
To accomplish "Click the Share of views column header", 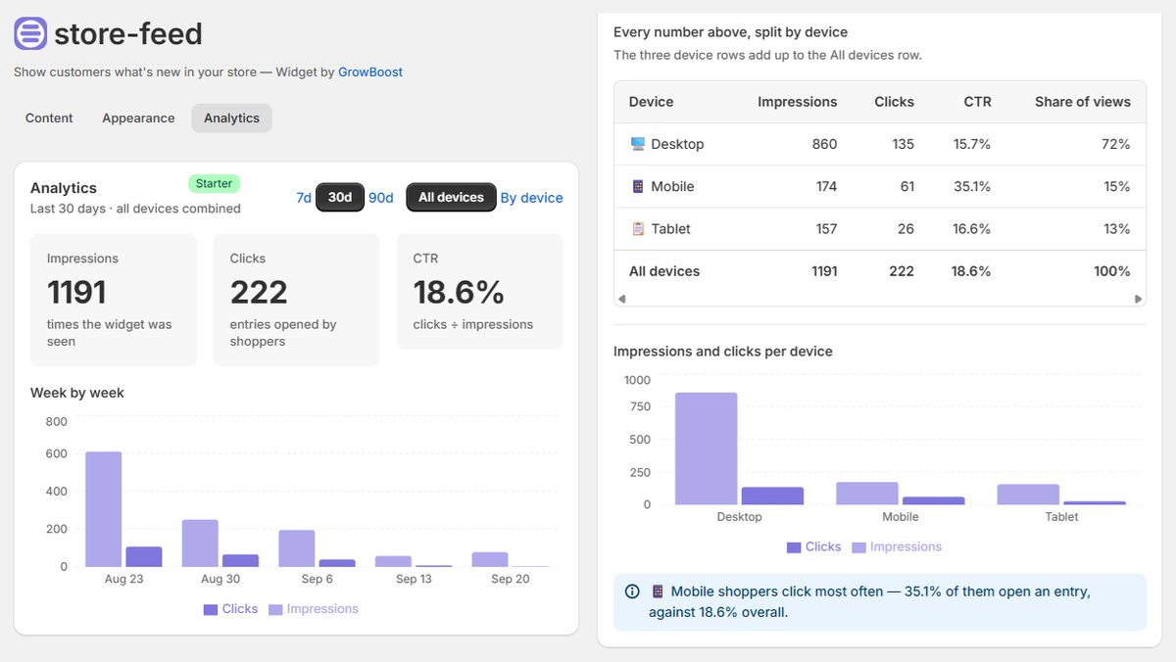I will coord(1083,102).
